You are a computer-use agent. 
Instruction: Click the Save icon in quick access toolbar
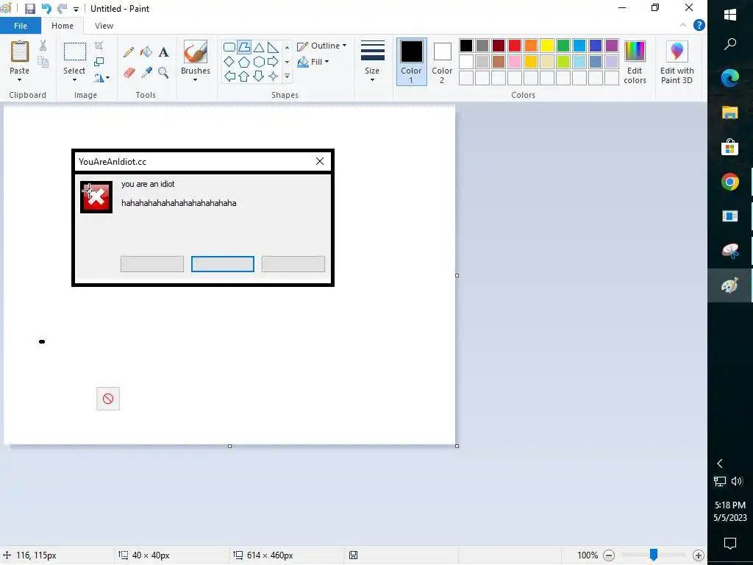(29, 9)
